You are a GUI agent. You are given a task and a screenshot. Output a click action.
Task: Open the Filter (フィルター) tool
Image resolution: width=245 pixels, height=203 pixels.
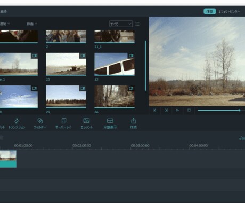(x=40, y=123)
